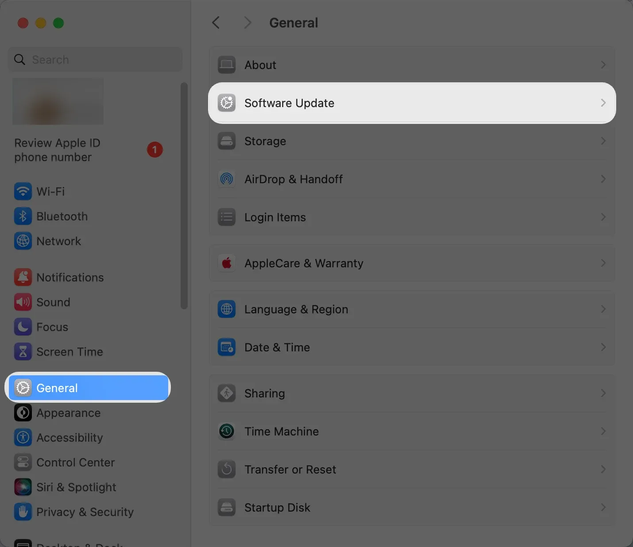Click the Bluetooth icon in sidebar

pyautogui.click(x=23, y=216)
